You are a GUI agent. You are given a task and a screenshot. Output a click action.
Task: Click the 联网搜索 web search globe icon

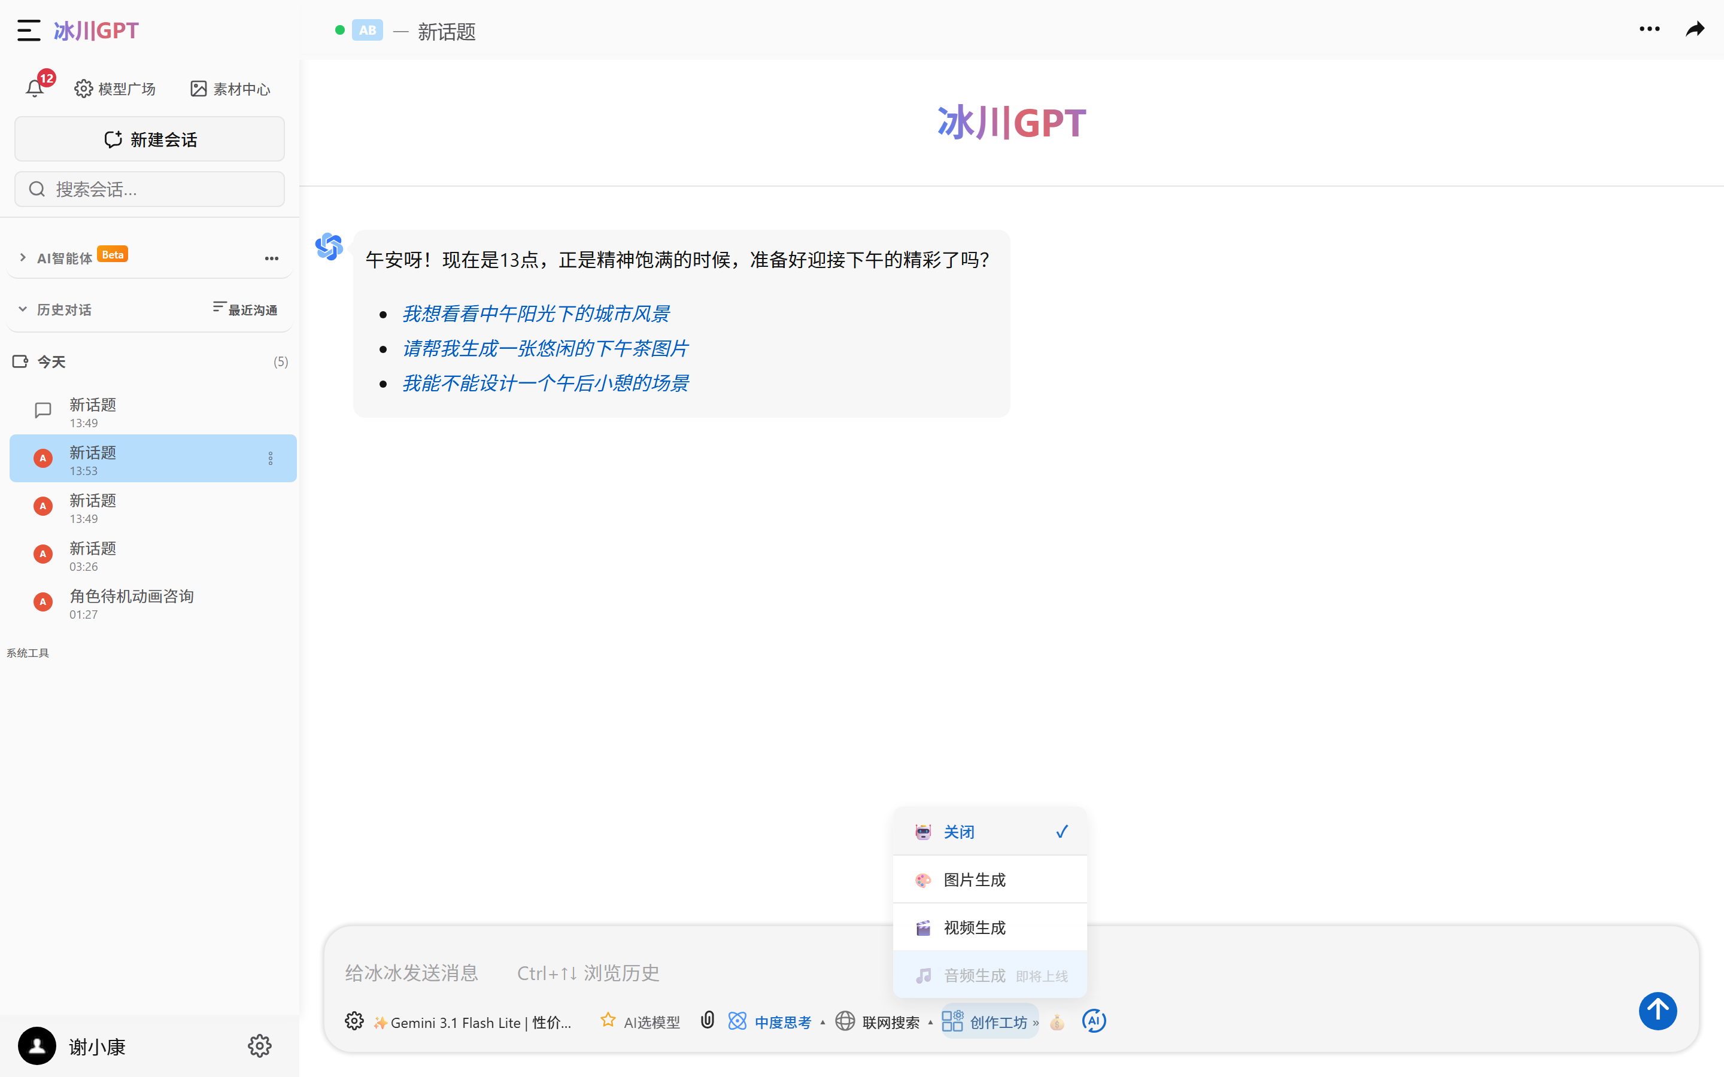tap(845, 1021)
